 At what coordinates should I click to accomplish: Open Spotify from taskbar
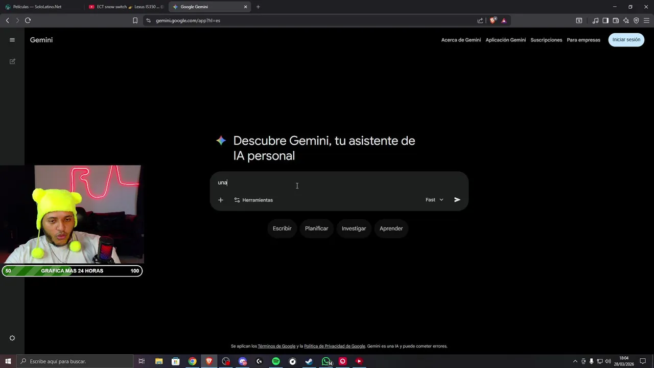point(276,361)
